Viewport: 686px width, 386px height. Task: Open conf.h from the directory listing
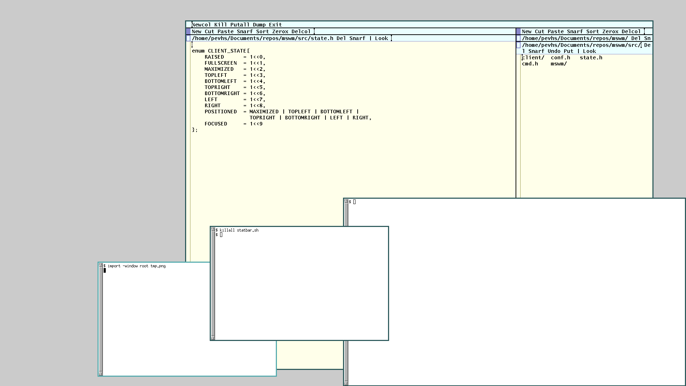pos(560,58)
